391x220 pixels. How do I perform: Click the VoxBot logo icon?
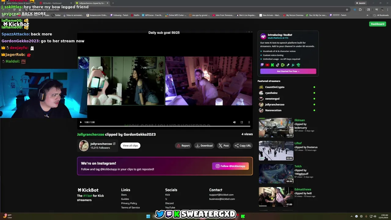263,36
